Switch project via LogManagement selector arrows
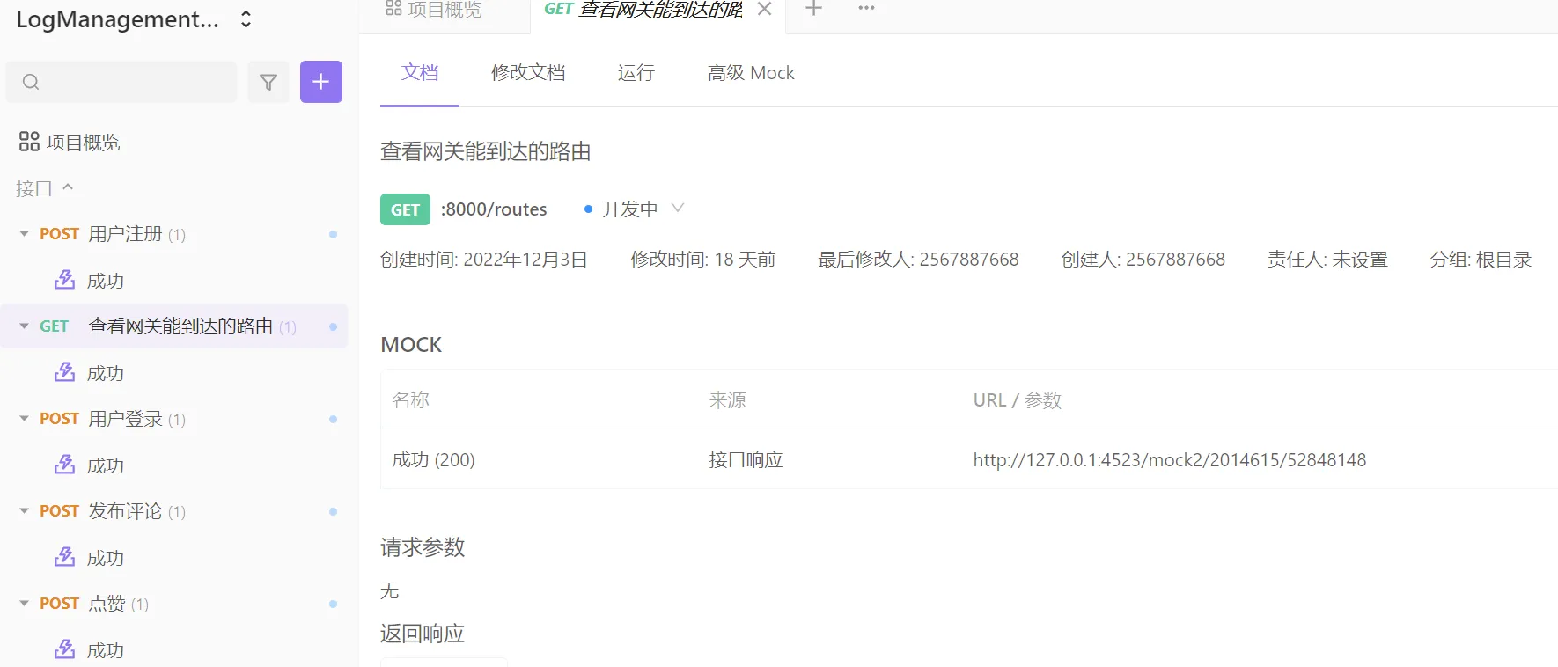Image resolution: width=1558 pixels, height=667 pixels. pyautogui.click(x=246, y=19)
